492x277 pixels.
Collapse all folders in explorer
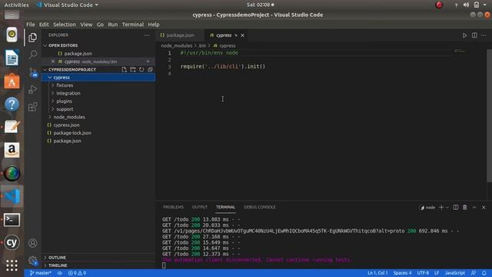[150, 69]
